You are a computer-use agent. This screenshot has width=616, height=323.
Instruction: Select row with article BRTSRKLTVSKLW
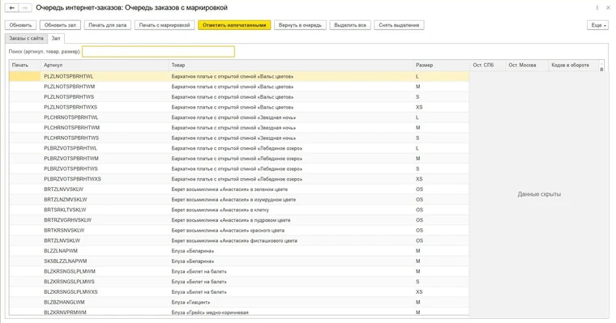(239, 210)
